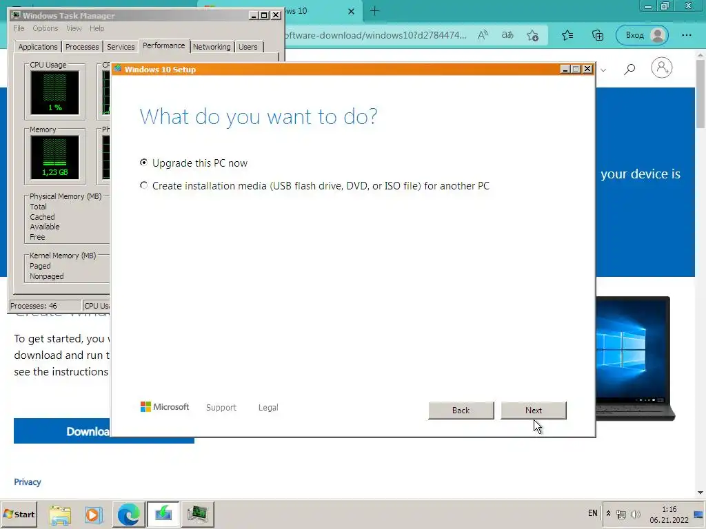Add this page to favorites star icon

pos(533,35)
